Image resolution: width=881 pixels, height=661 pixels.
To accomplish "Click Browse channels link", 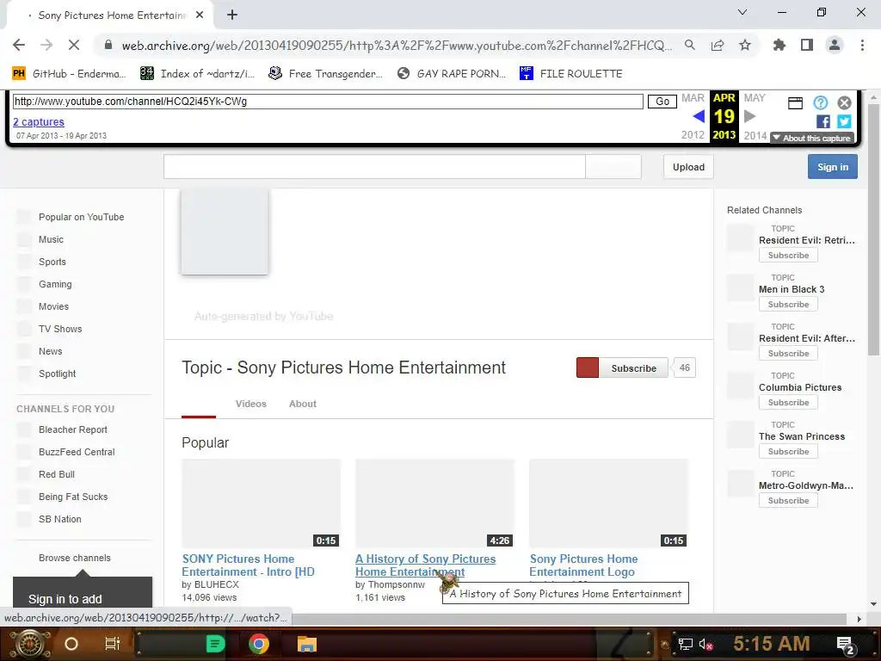I will point(75,558).
